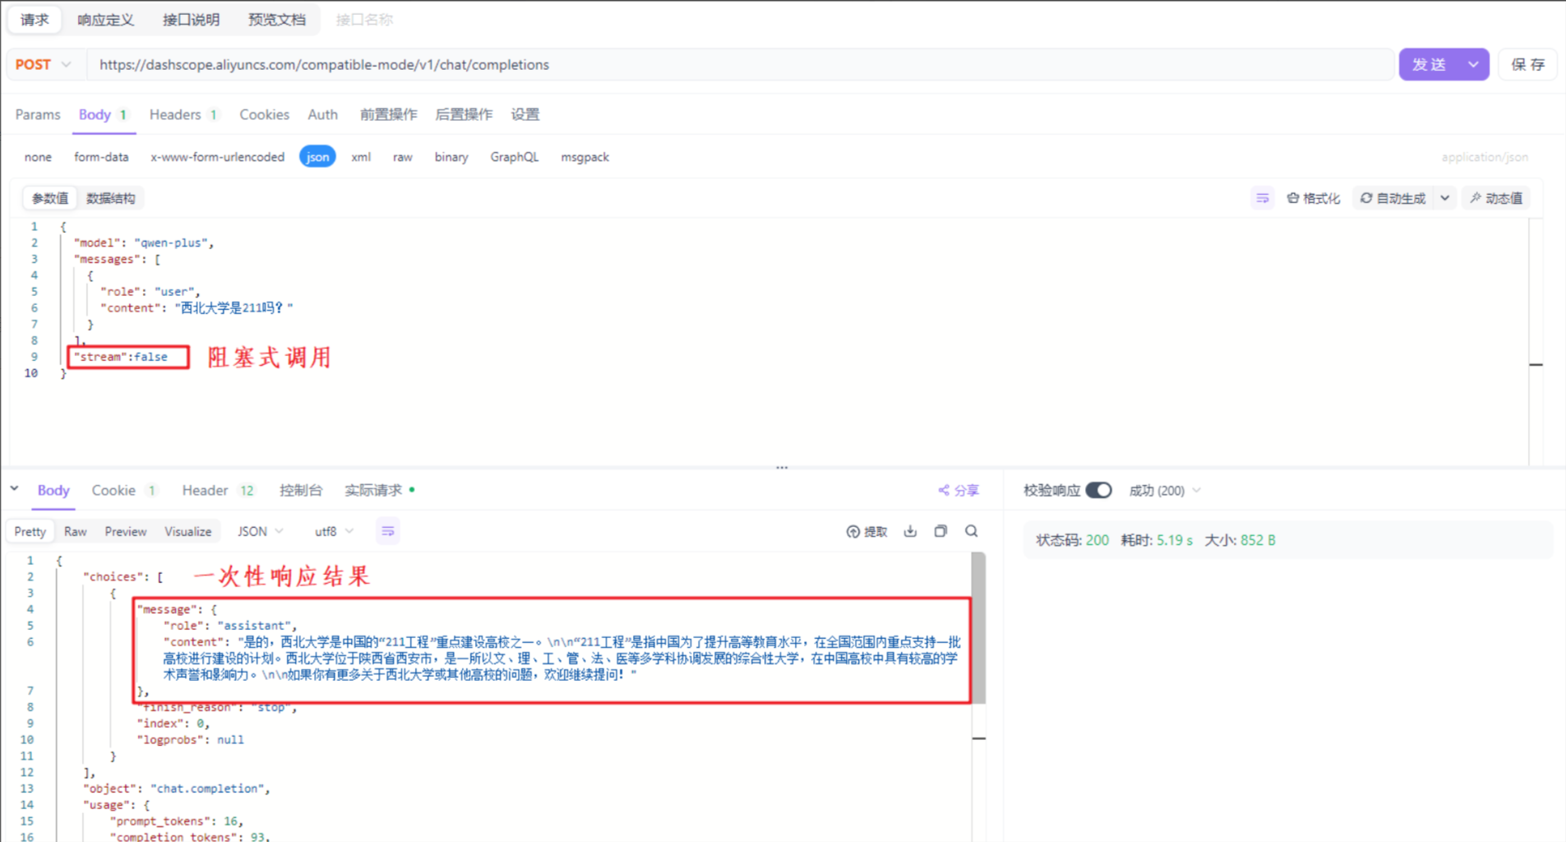
Task: Switch to 参数值 view
Action: (x=50, y=198)
